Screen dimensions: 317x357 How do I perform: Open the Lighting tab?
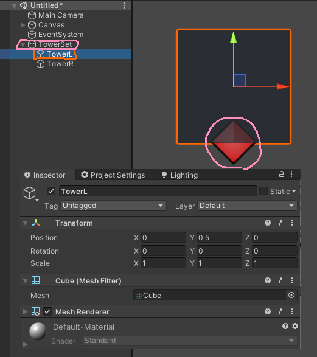click(179, 175)
